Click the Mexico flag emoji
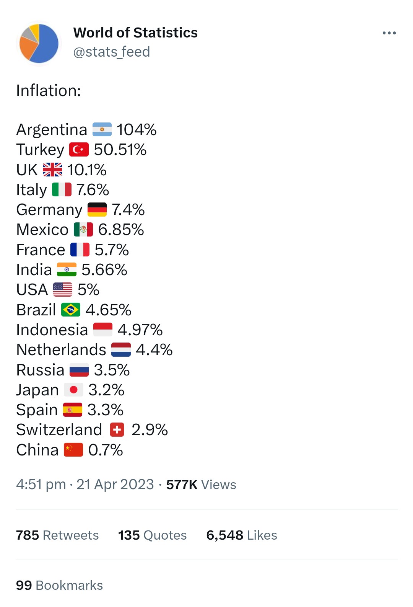Image resolution: width=413 pixels, height=607 pixels. pos(83,230)
